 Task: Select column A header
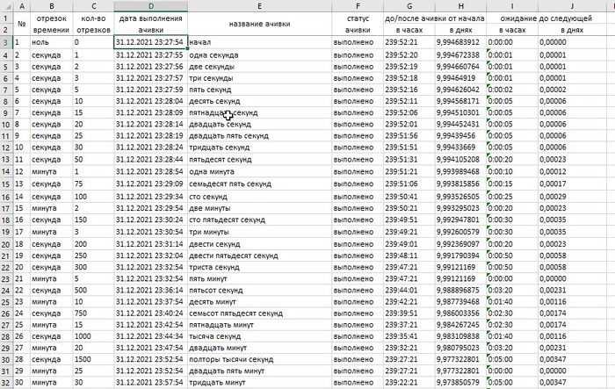click(22, 6)
